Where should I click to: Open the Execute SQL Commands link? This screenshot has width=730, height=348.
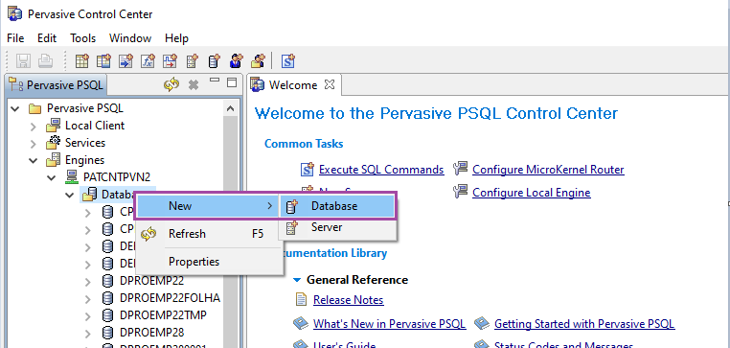click(381, 170)
